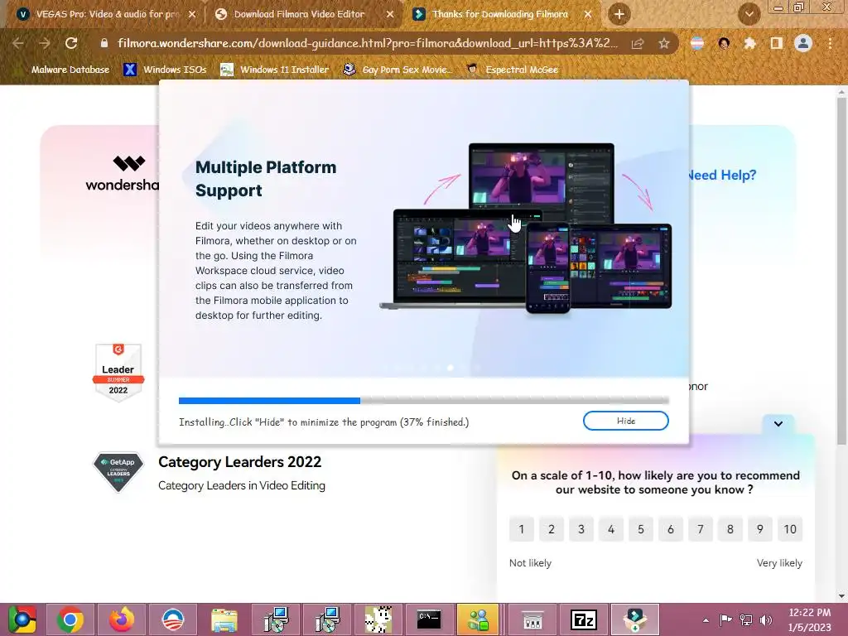Open Chrome from the taskbar

[x=70, y=619]
